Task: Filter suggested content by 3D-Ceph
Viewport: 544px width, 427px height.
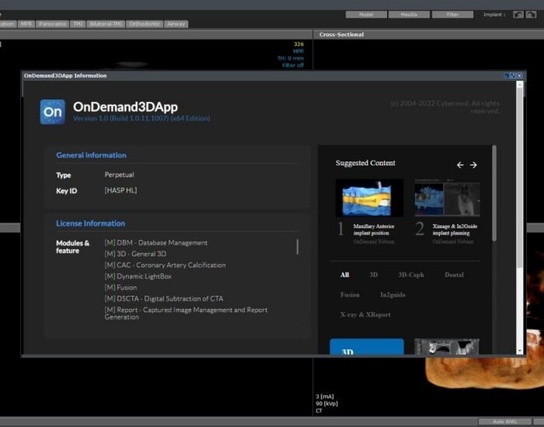Action: [x=411, y=275]
